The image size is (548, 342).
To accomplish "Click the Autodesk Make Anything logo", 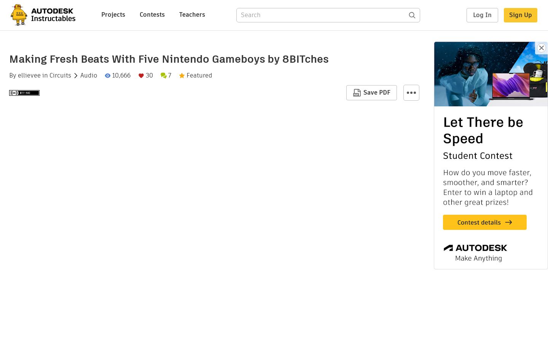I will (475, 253).
